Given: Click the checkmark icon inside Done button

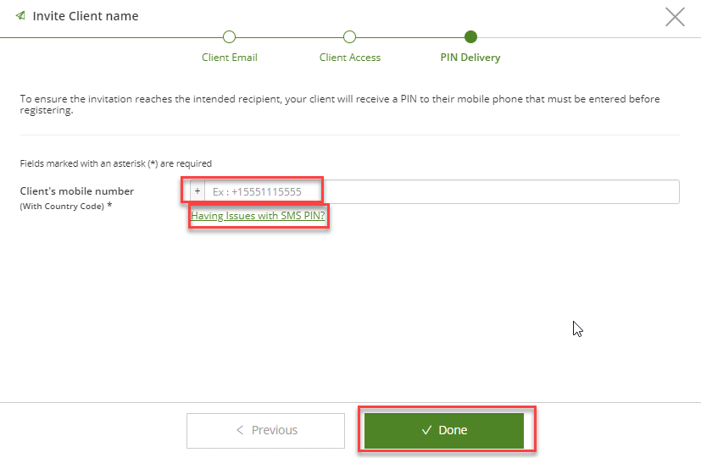Looking at the screenshot, I should pos(426,430).
